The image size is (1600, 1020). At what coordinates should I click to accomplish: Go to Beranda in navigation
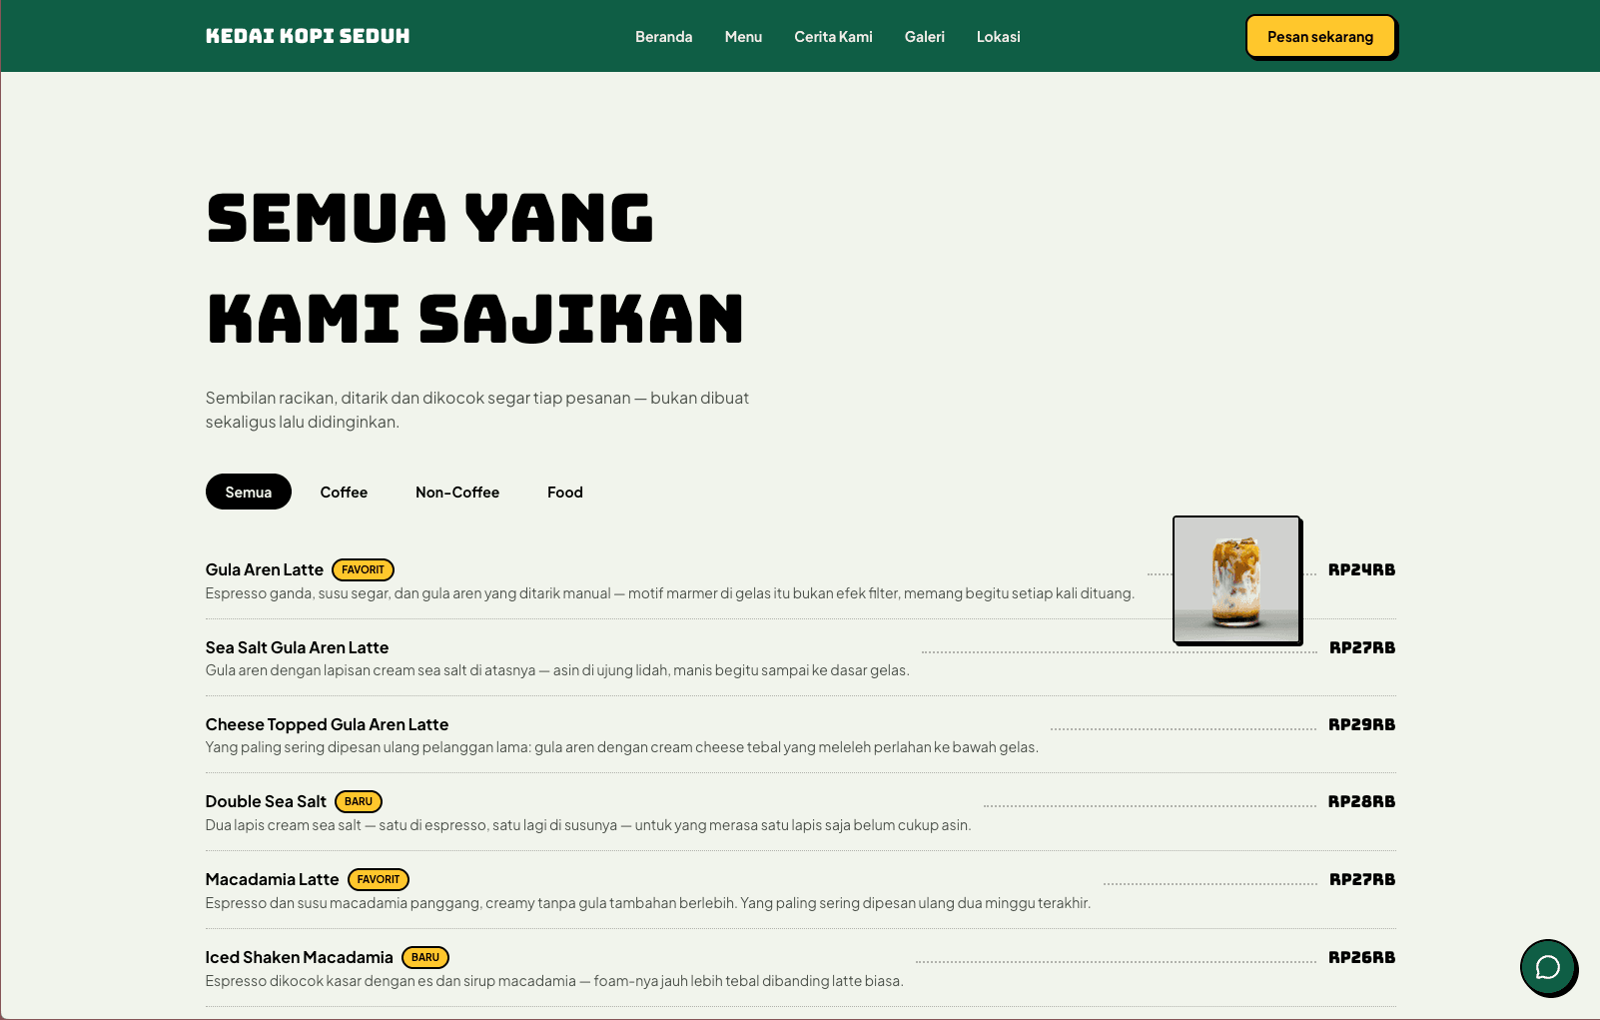click(x=664, y=37)
